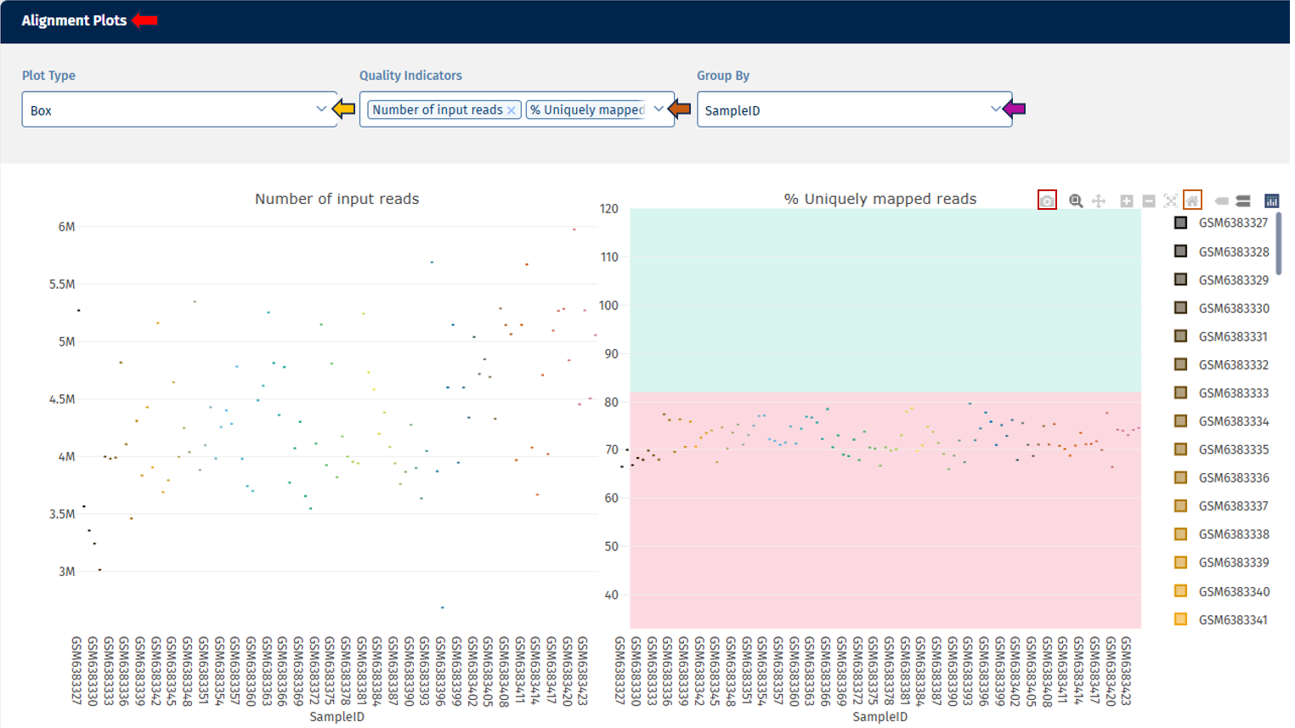This screenshot has height=728, width=1295.
Task: Select the Zoom tool in plot toolbar
Action: [1076, 200]
